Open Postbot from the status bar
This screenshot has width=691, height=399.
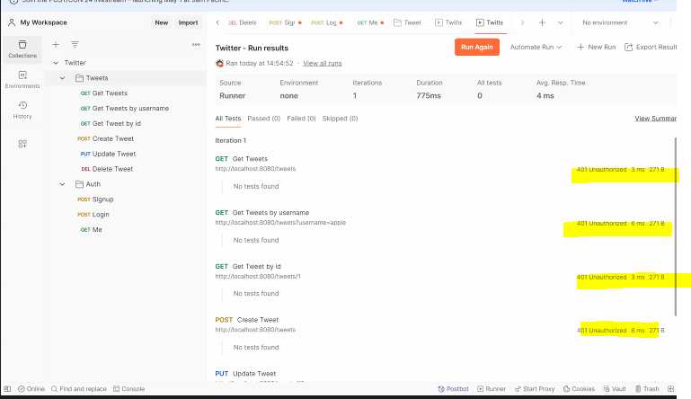(453, 389)
